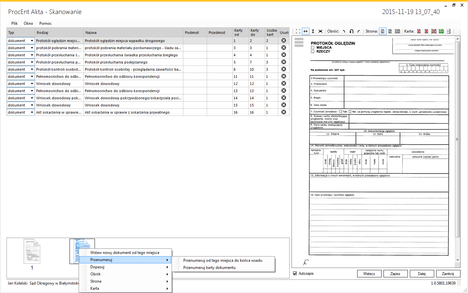Open the Strona context submenu
The height and width of the screenshot is (293, 468).
point(125,281)
